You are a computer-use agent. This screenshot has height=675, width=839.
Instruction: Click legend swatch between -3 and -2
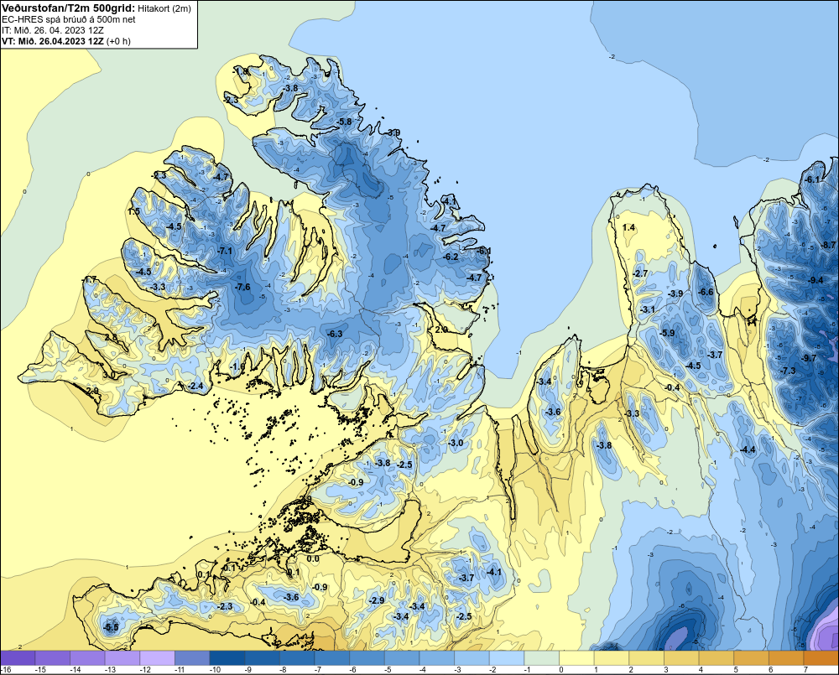[x=472, y=658]
